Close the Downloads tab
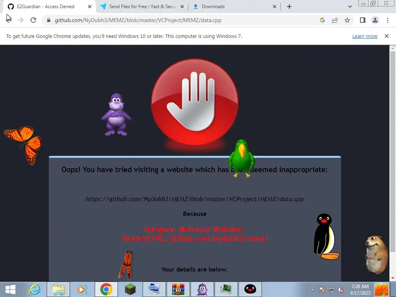This screenshot has width=396, height=297. (x=275, y=7)
